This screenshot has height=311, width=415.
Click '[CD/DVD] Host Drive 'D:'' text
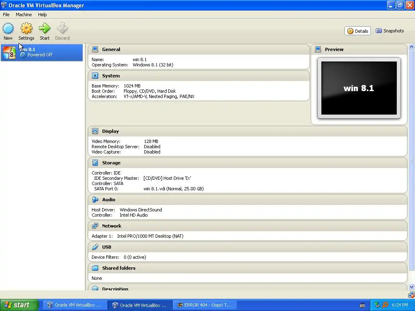tap(167, 178)
